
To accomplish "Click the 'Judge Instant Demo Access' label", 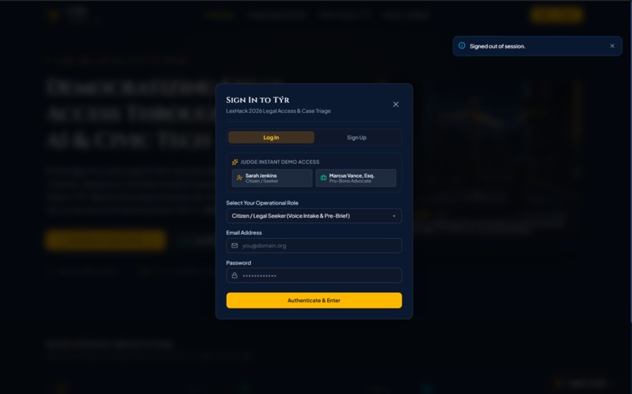I will [x=280, y=162].
